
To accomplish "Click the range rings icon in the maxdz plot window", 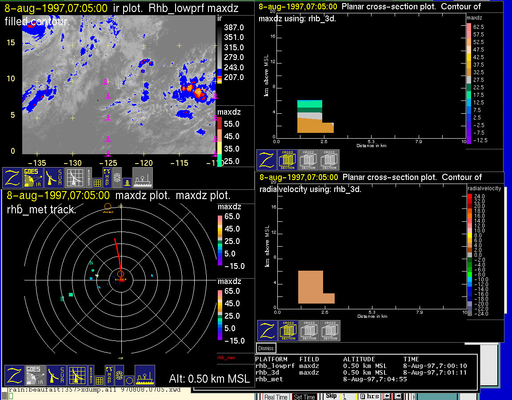I will [119, 376].
